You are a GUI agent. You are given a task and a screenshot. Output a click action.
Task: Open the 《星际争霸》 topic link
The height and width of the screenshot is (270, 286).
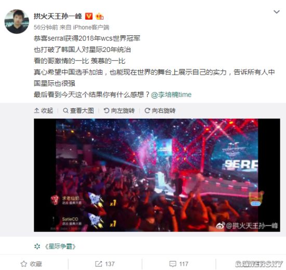coord(60,246)
